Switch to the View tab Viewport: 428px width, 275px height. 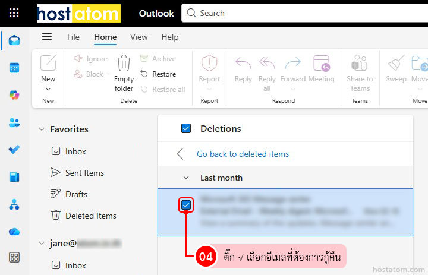tap(139, 37)
